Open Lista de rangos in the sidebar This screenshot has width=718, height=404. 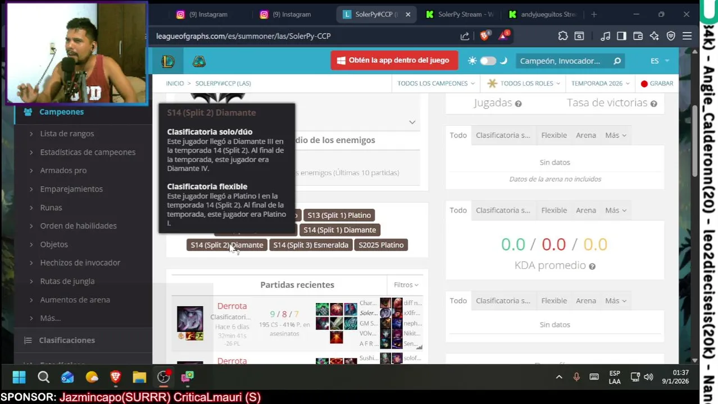tap(67, 134)
